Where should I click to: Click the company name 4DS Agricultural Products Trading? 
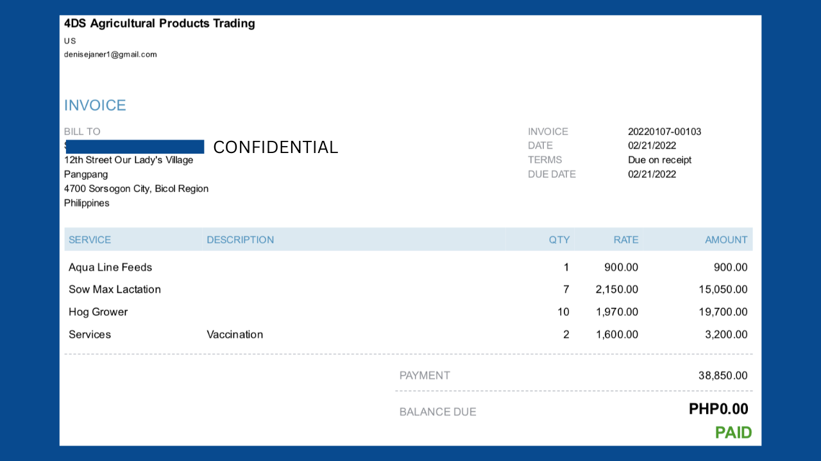(x=159, y=24)
